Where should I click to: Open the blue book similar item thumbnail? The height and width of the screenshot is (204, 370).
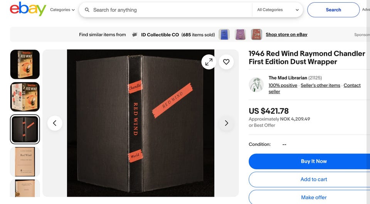[x=224, y=35]
